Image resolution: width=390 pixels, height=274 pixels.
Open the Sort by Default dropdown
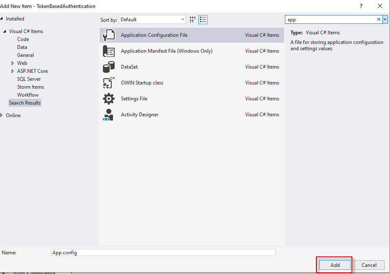152,20
